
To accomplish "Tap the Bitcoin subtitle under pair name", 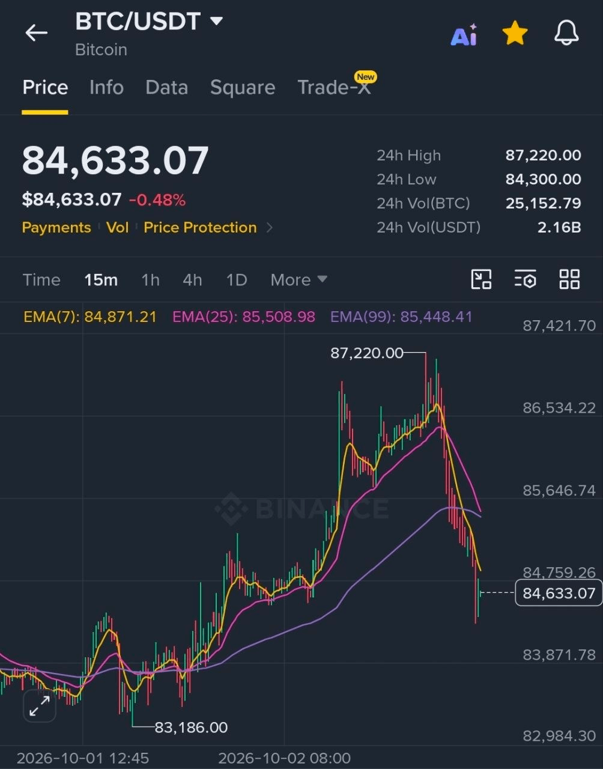I will coord(101,50).
